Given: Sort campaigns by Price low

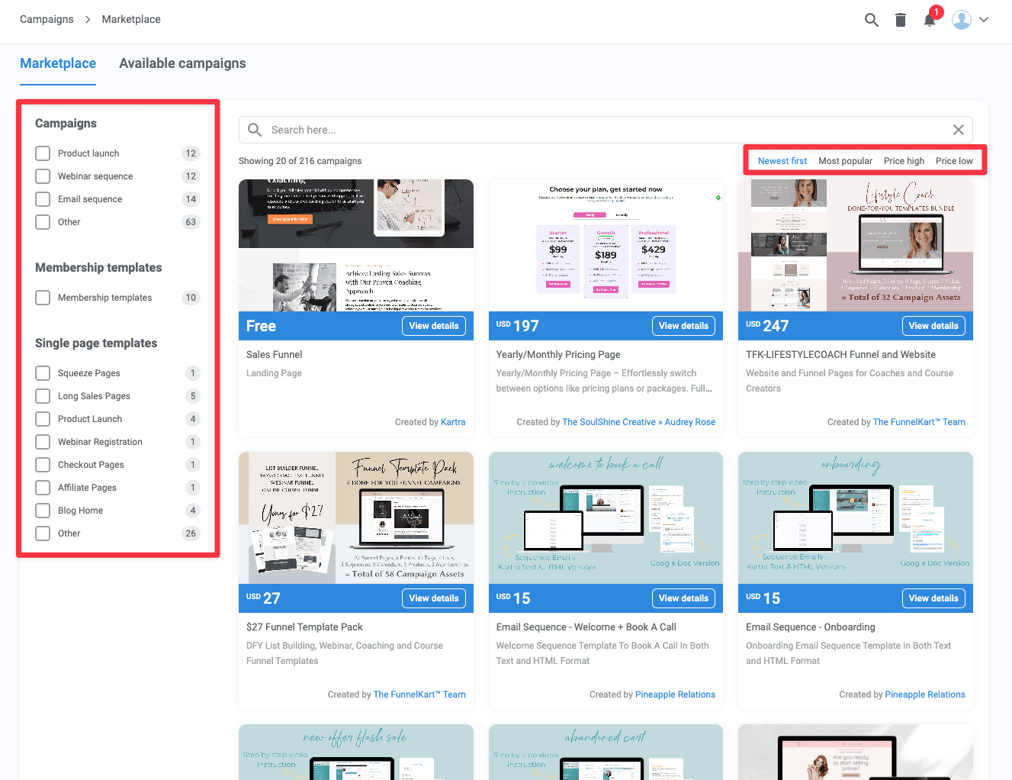Looking at the screenshot, I should [x=953, y=161].
